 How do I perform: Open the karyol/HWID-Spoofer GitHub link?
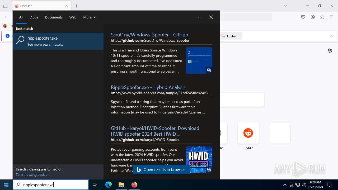155,131
